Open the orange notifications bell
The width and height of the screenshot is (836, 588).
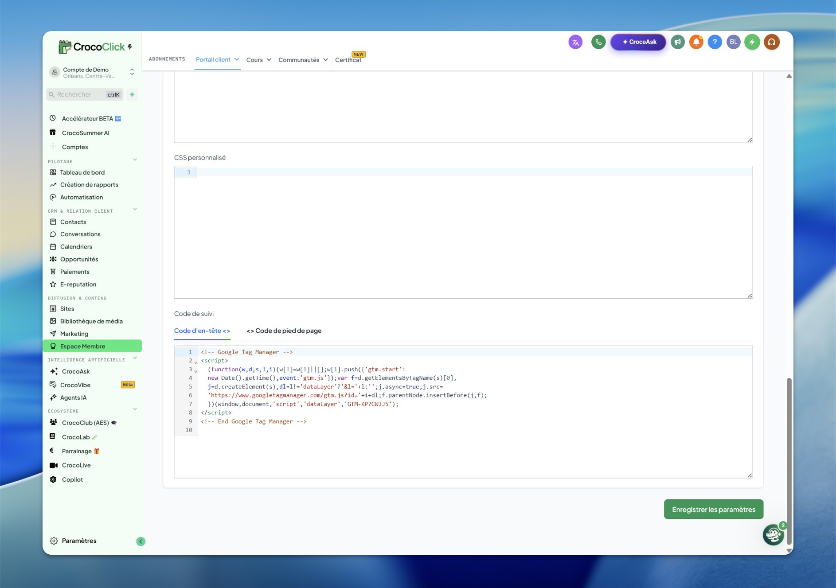696,42
